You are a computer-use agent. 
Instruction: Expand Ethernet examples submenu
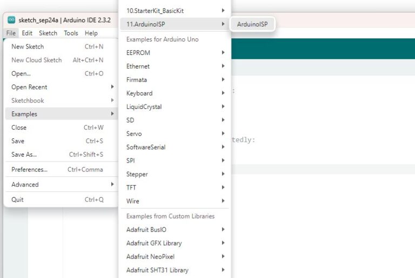[x=175, y=66]
